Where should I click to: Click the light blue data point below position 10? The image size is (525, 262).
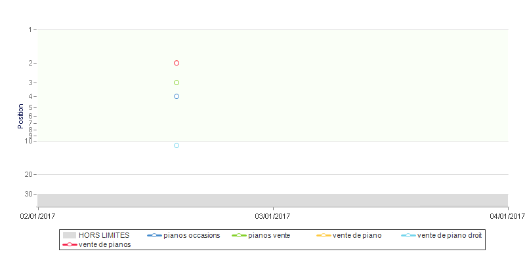pos(177,145)
